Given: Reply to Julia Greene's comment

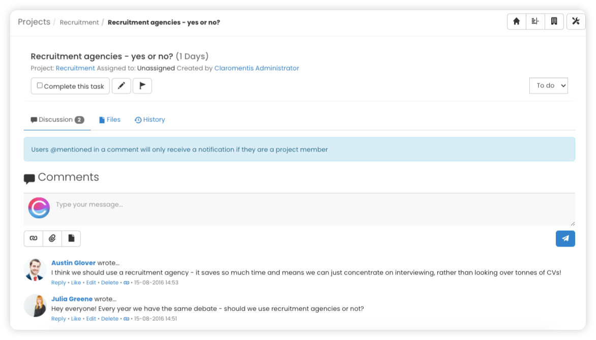Looking at the screenshot, I should 58,319.
